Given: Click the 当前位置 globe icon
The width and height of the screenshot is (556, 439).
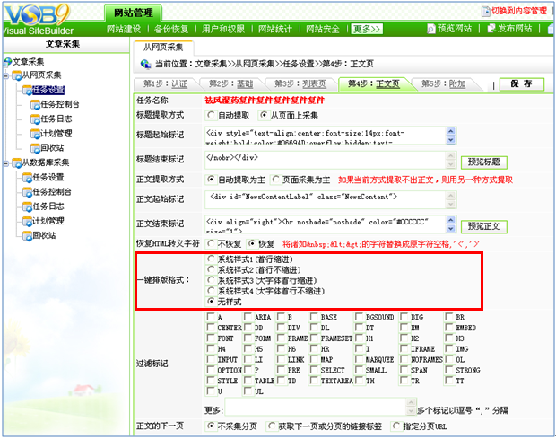Looking at the screenshot, I should 146,65.
